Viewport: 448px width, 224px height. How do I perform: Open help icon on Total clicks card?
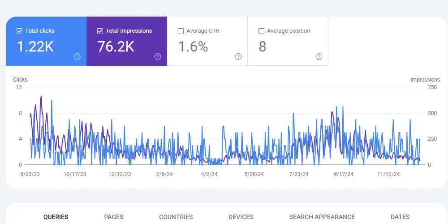77,56
